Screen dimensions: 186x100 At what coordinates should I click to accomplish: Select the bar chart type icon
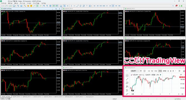(34, 6)
